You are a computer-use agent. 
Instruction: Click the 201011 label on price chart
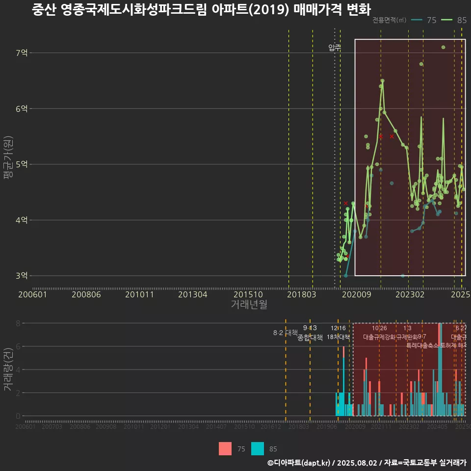coord(139,294)
